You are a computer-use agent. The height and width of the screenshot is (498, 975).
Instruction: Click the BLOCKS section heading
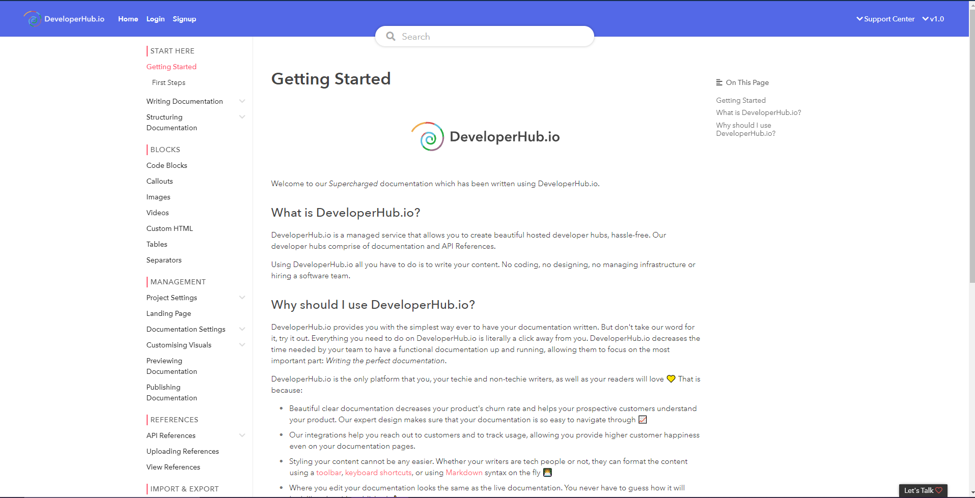tap(165, 150)
